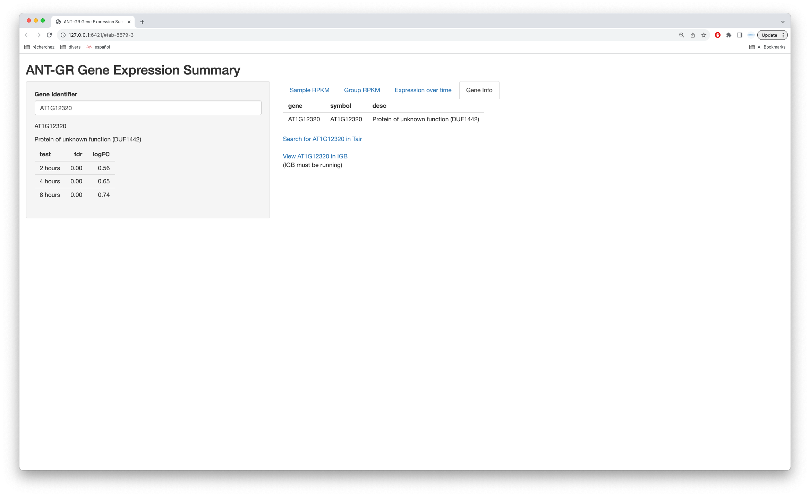Screen dimensions: 810x496
Task: Click the browser back arrow
Action: (27, 35)
